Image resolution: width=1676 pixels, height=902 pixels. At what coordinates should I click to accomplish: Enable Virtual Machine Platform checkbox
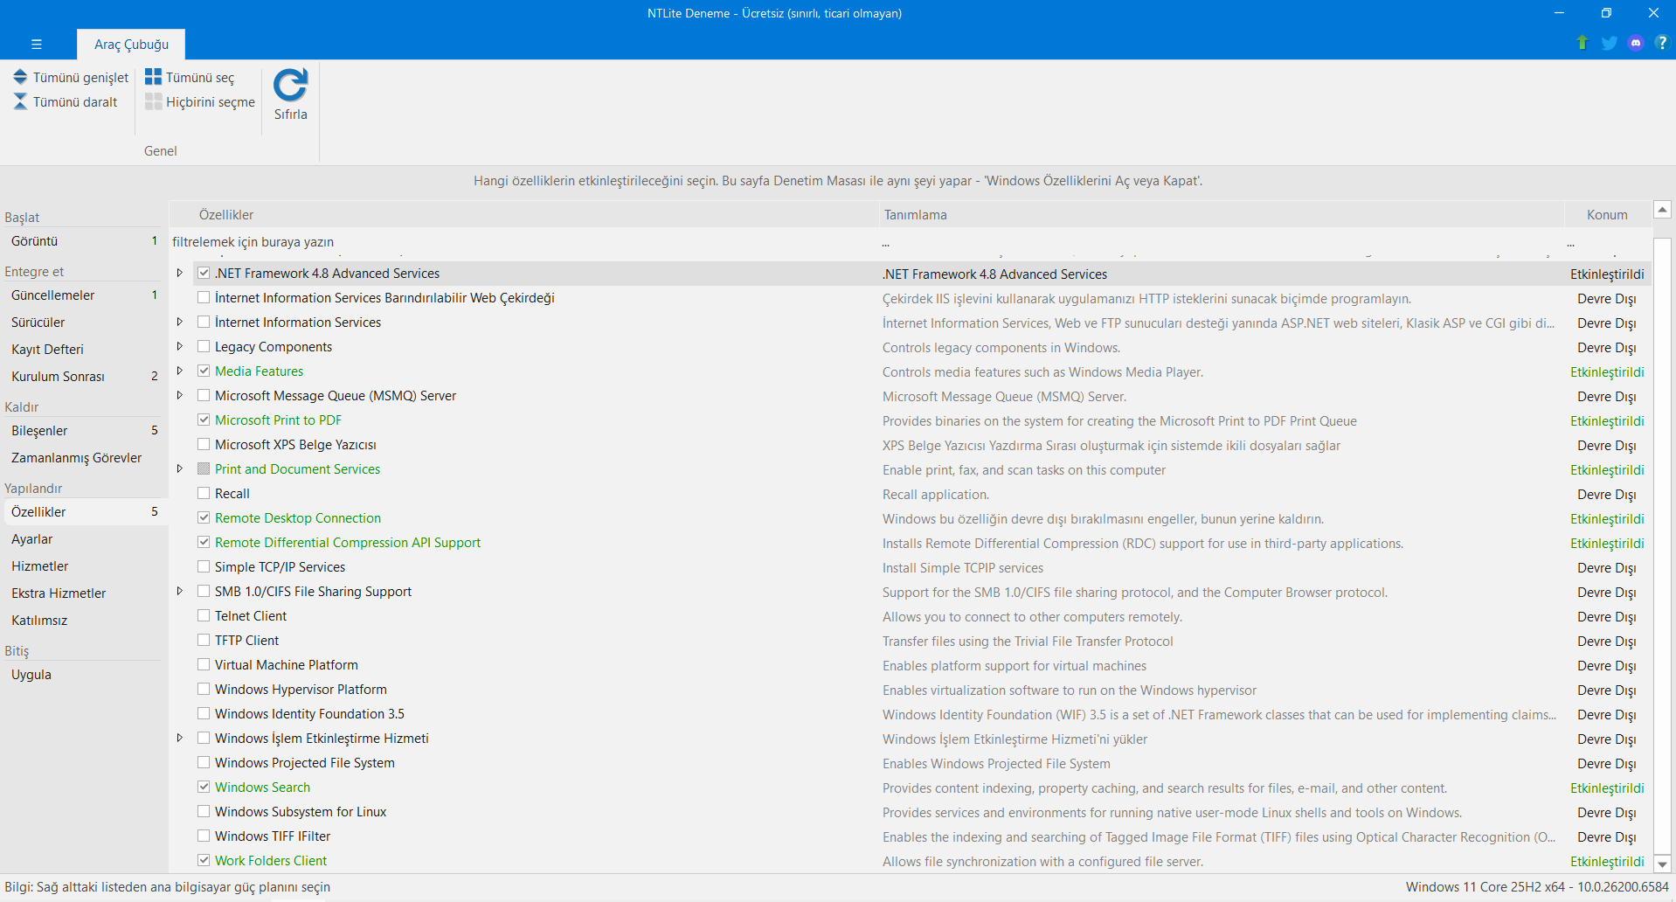[x=204, y=665]
